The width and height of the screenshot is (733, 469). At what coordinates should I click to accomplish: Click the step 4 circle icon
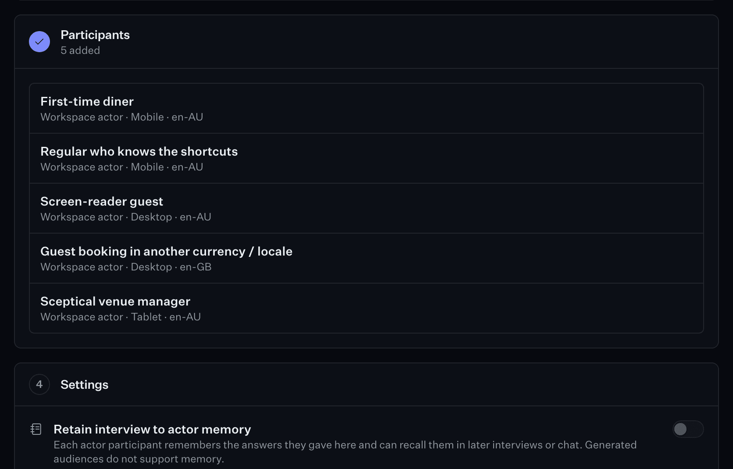click(39, 384)
